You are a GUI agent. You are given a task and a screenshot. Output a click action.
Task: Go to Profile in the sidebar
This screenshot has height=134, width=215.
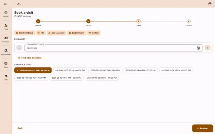(6, 27)
